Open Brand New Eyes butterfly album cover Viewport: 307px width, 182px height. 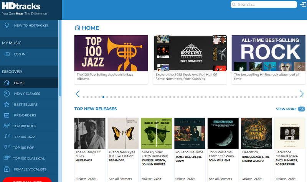click(123, 133)
